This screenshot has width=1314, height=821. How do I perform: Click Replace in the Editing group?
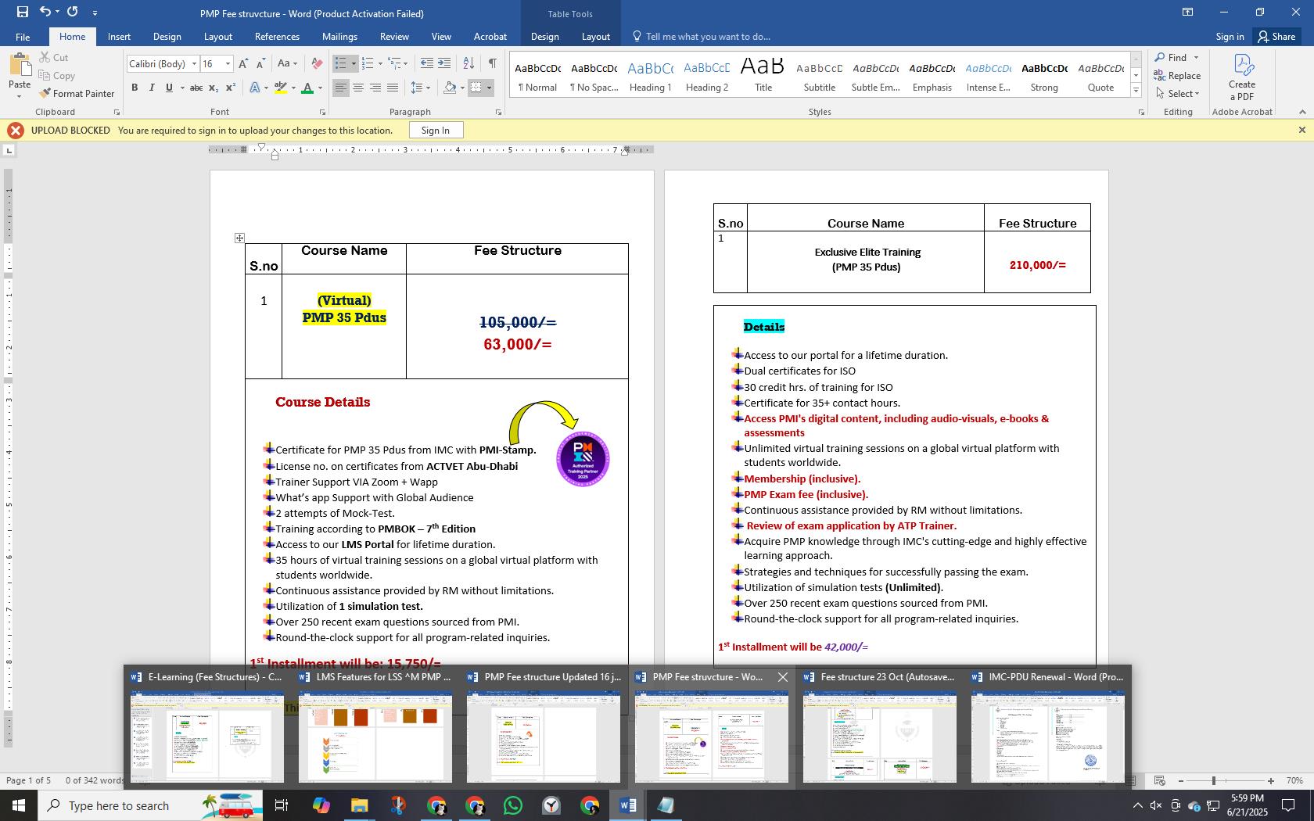1177,76
